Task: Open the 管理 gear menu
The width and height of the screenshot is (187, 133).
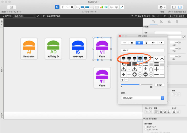Action: [162, 7]
